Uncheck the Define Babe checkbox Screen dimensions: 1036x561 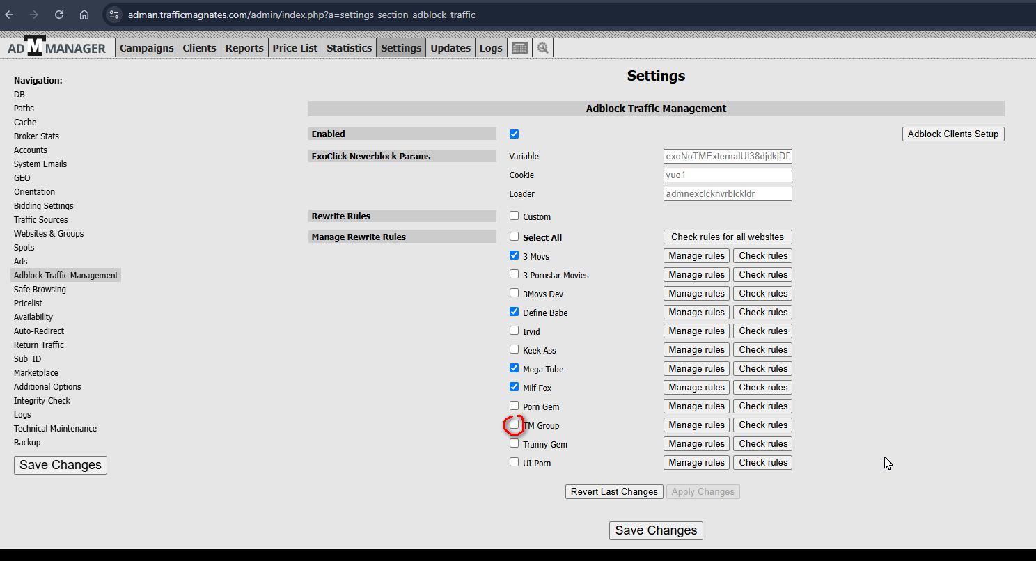pyautogui.click(x=514, y=312)
